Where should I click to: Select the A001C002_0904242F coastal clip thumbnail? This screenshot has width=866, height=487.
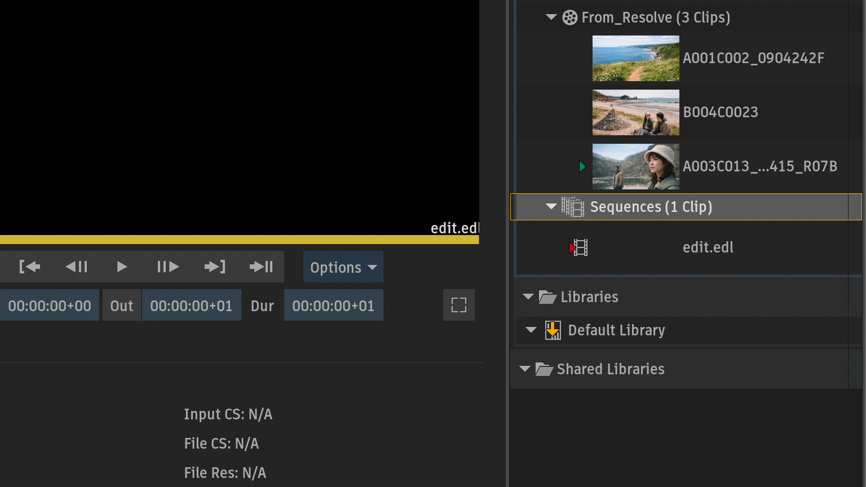point(635,58)
